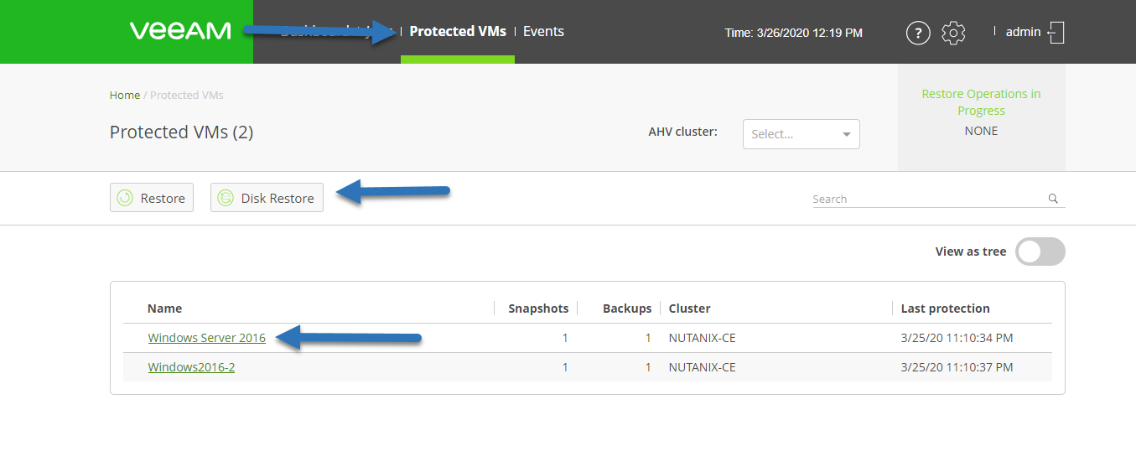Click the Veeam logo
This screenshot has height=472, width=1136.
180,31
